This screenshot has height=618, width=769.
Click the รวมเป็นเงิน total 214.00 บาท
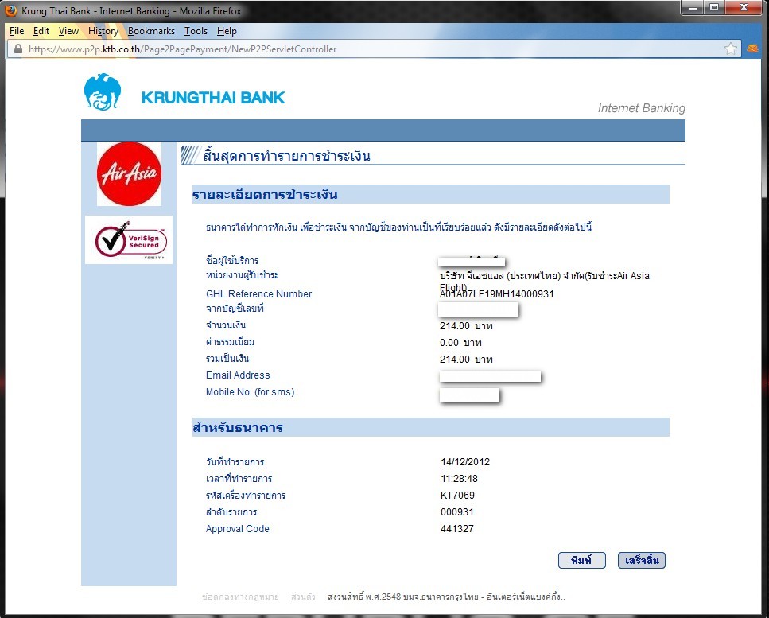[466, 359]
